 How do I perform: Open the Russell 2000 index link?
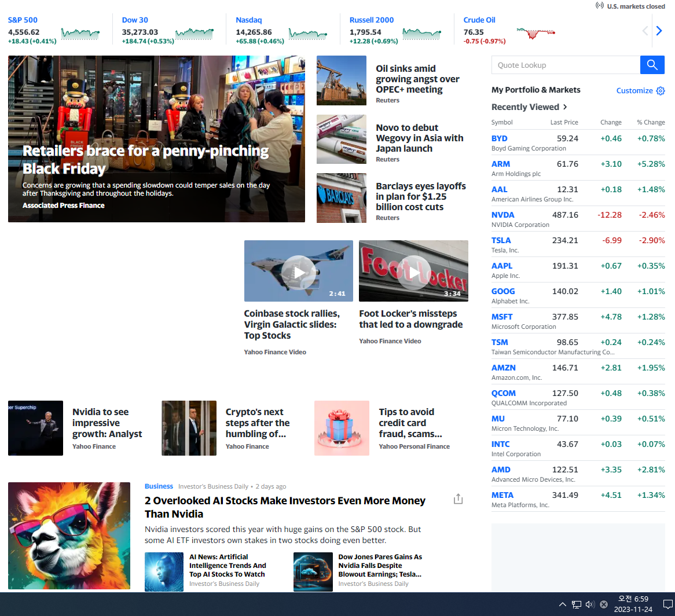click(x=372, y=20)
